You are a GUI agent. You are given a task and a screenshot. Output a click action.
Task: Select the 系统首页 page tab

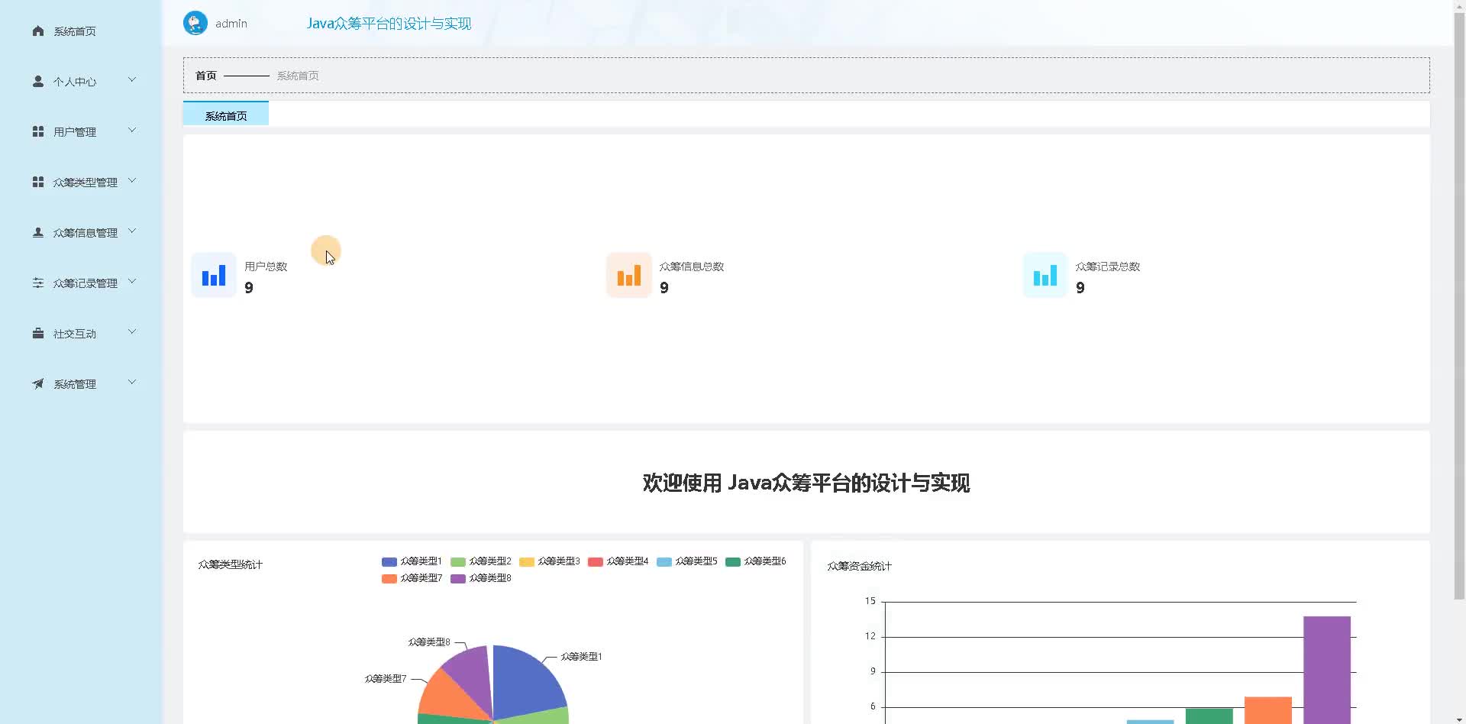[226, 114]
